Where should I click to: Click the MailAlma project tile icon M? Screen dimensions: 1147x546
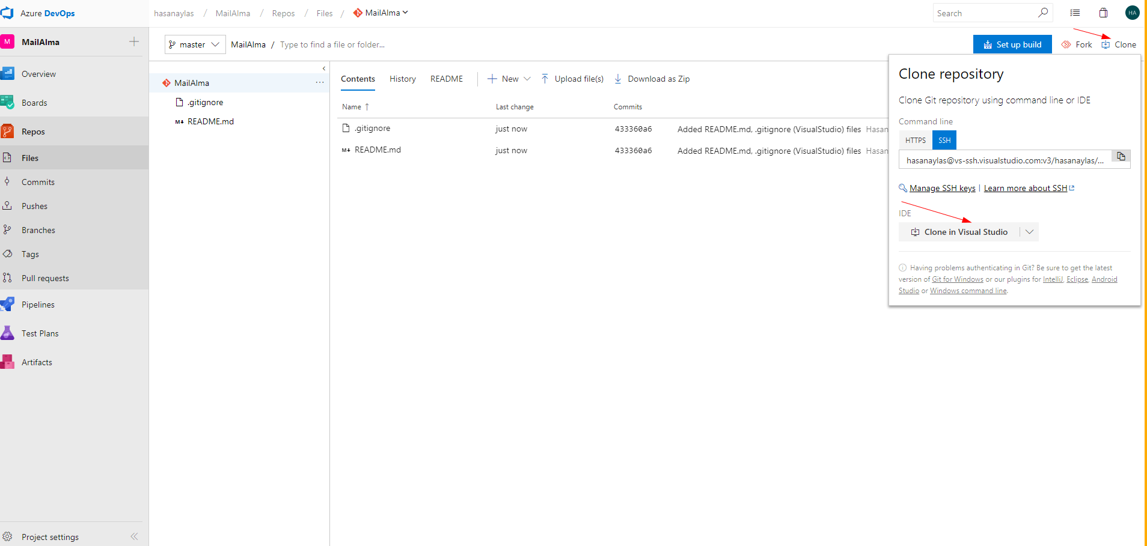(7, 41)
